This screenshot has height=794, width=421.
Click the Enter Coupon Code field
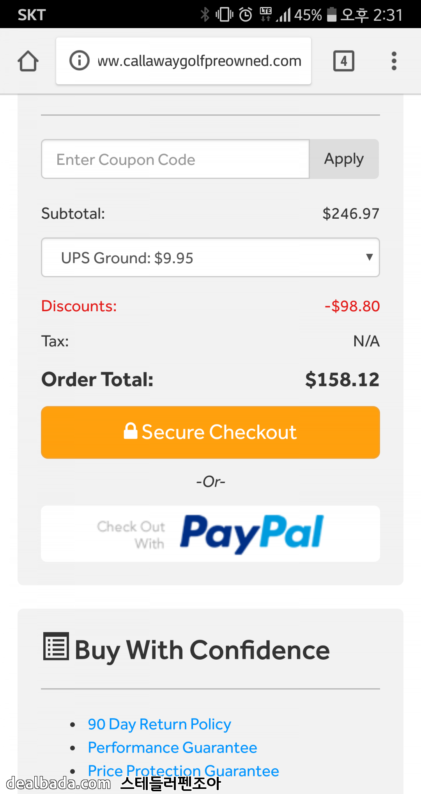[175, 159]
